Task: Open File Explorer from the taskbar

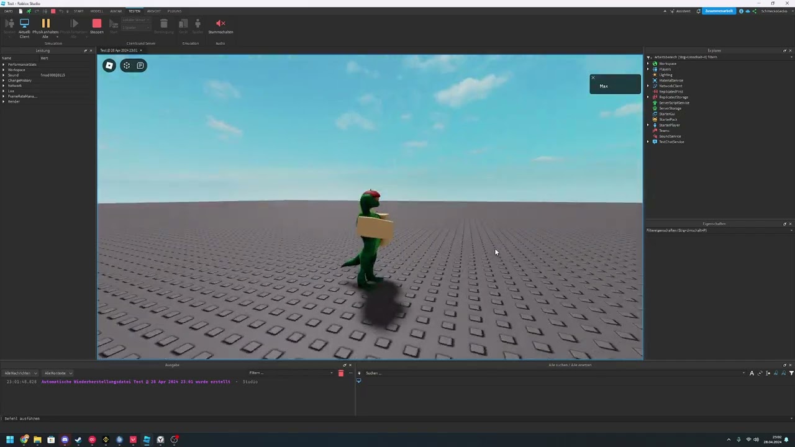Action: (x=37, y=440)
